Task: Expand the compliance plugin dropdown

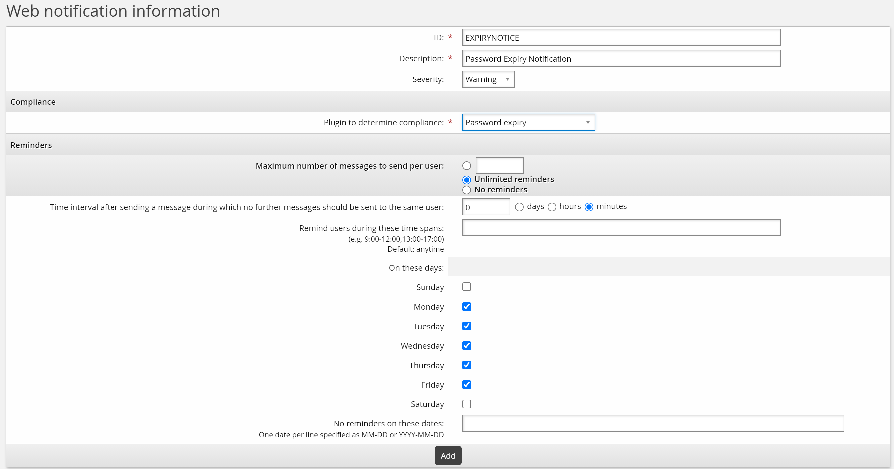Action: click(x=528, y=122)
